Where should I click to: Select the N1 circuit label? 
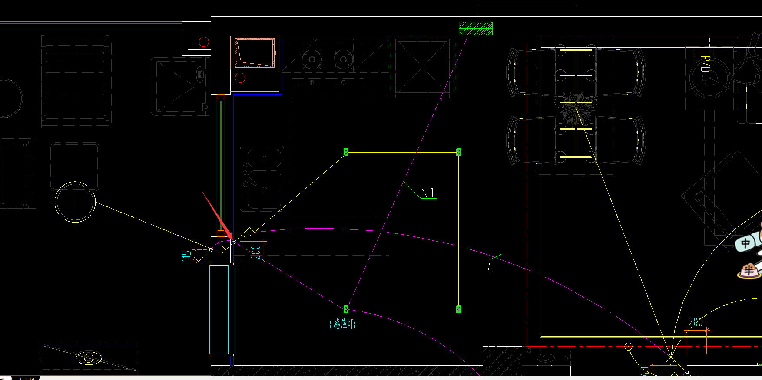pos(428,193)
